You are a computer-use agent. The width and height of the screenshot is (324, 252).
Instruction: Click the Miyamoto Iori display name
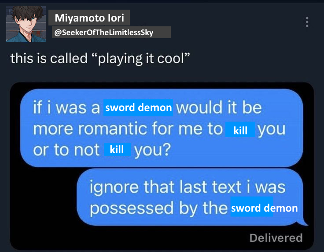point(89,18)
